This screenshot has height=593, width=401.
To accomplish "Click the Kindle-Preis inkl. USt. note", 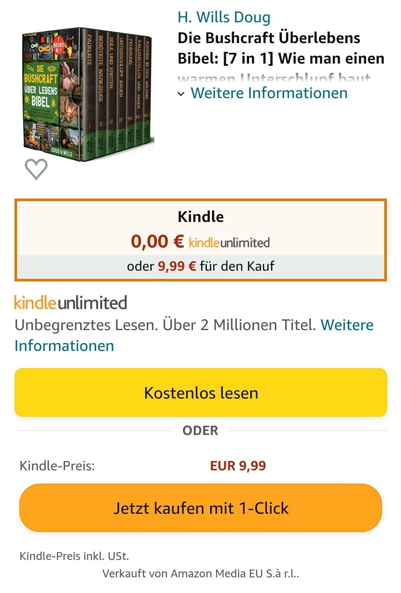I will point(74,556).
